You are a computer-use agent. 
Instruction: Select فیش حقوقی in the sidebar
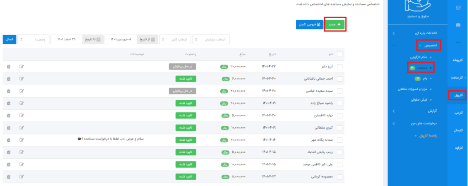tap(420, 99)
